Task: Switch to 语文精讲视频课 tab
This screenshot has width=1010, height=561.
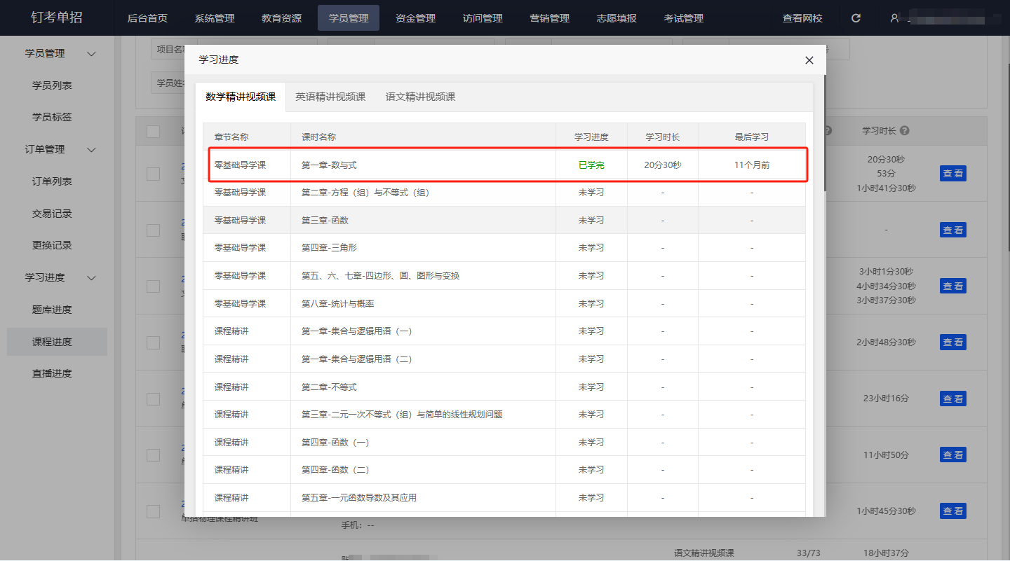Action: [420, 97]
